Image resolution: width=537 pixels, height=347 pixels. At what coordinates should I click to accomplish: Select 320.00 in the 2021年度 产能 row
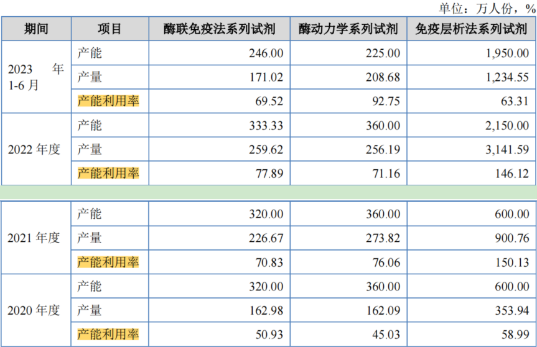(x=266, y=214)
